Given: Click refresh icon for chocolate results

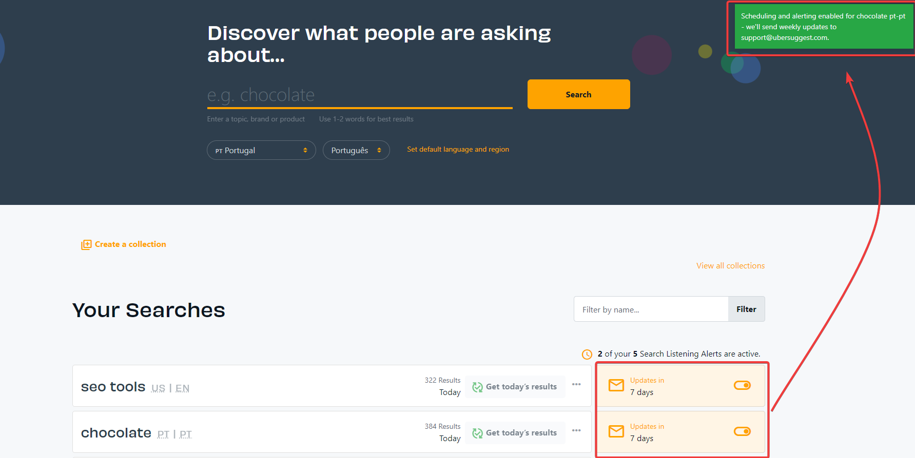Looking at the screenshot, I should tap(477, 433).
